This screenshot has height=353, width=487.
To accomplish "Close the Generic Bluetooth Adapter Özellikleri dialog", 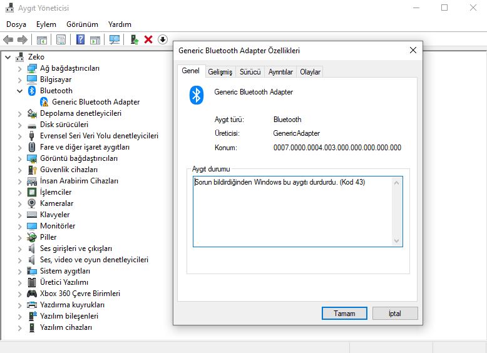I will point(413,50).
